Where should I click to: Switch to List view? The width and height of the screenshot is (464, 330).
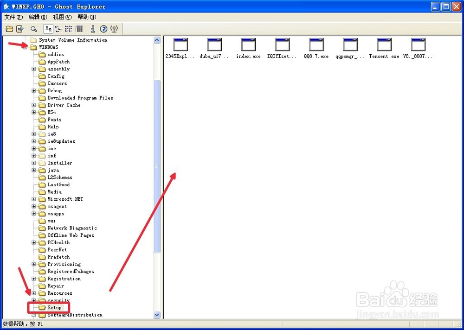coord(69,29)
